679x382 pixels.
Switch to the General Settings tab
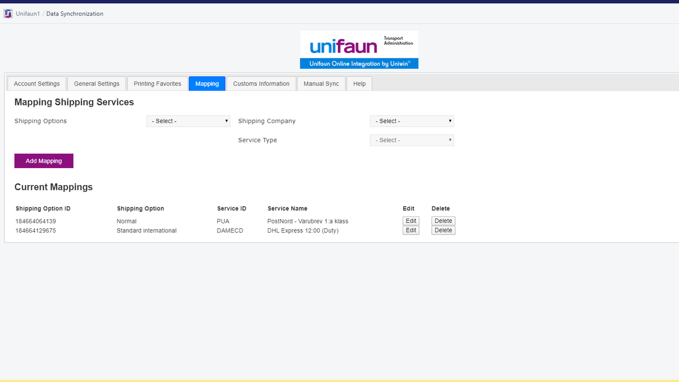tap(97, 84)
